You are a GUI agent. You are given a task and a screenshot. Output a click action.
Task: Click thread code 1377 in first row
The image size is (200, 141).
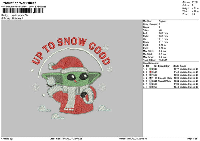pos(176,69)
